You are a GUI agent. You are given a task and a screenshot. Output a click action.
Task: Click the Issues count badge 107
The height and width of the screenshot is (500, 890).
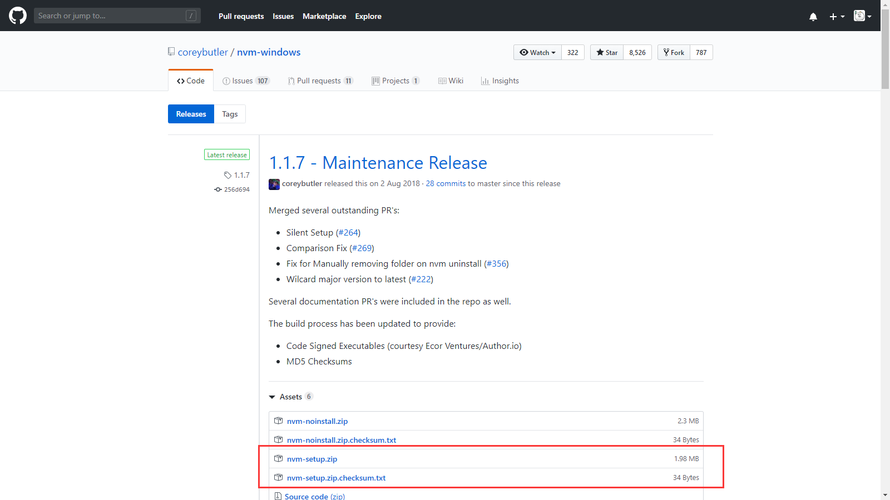click(263, 81)
